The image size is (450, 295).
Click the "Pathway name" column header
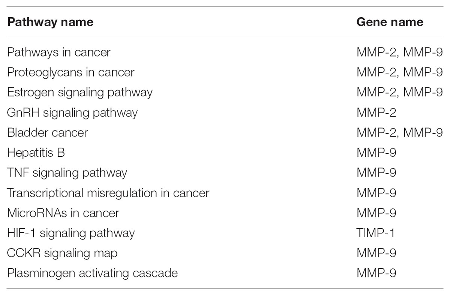pos(50,22)
